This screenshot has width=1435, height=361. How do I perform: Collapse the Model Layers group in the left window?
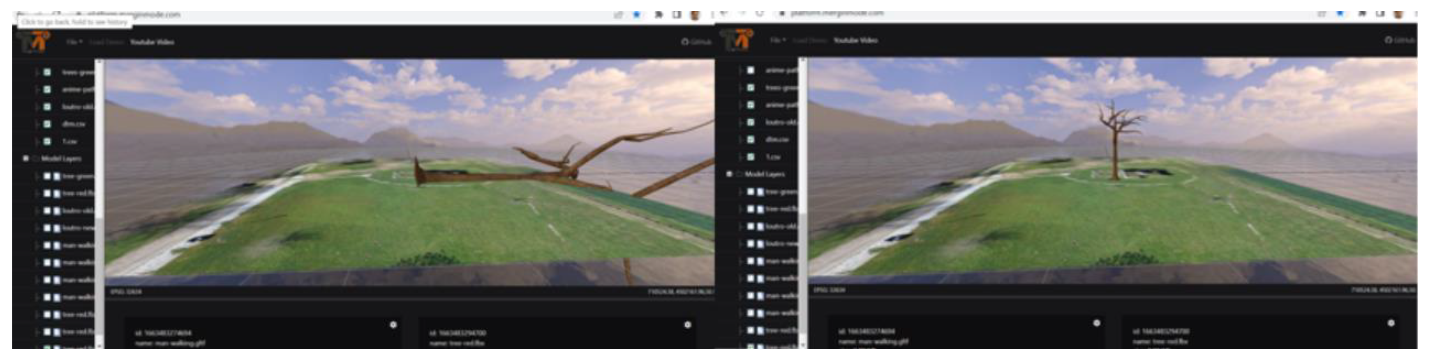pyautogui.click(x=25, y=158)
